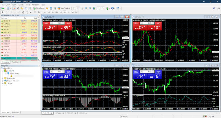Select the crosshair cursor tool
Image resolution: width=221 pixels, height=118 pixels.
7,12
